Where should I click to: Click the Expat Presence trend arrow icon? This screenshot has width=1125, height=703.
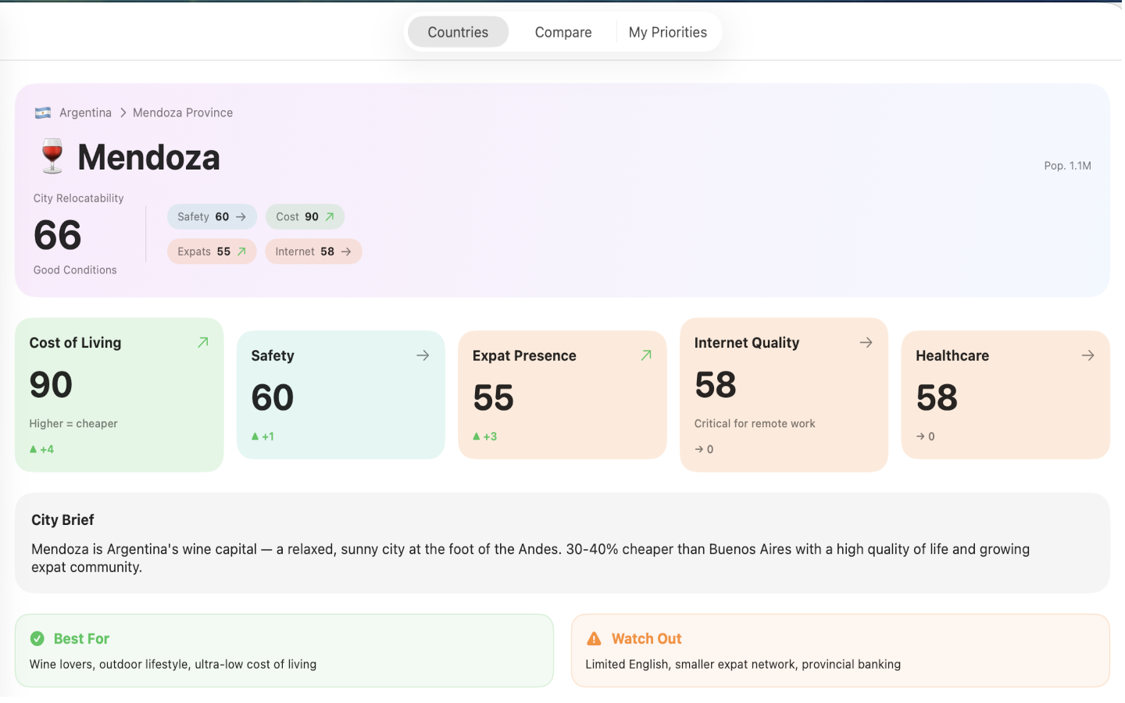(646, 355)
